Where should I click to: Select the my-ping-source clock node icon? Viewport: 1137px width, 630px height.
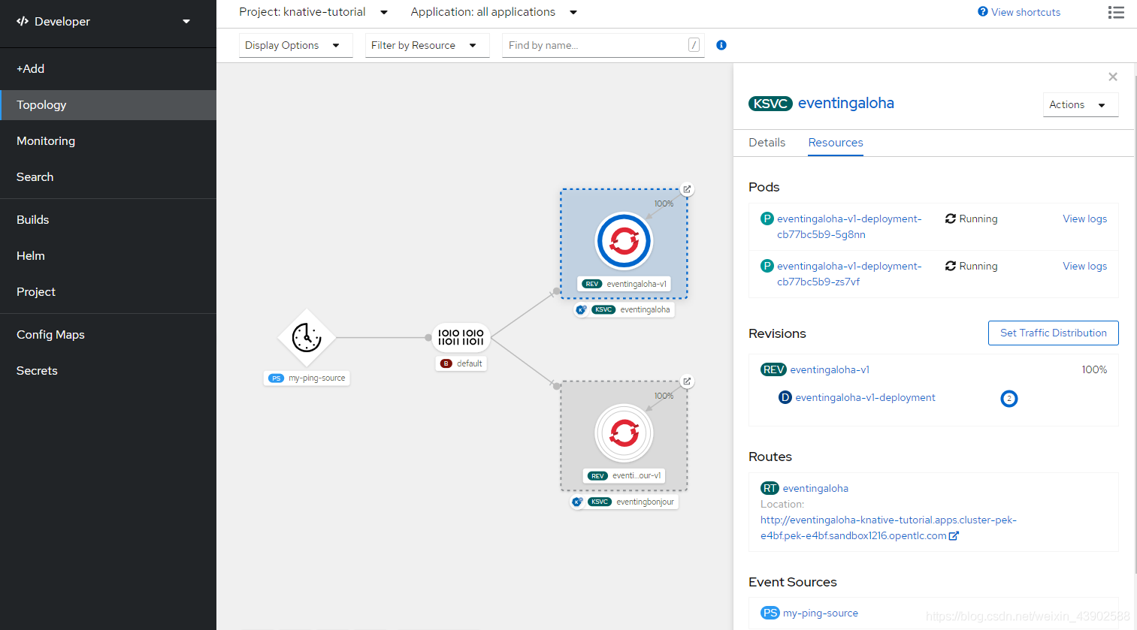coord(307,338)
